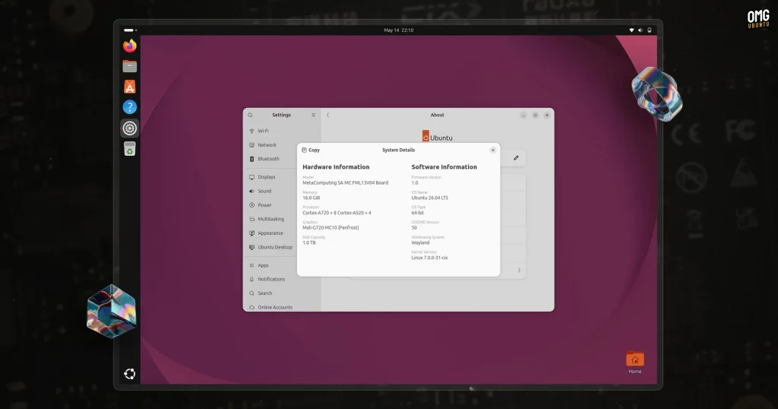This screenshot has height=409, width=778.
Task: Close the System Details dialog
Action: (x=492, y=150)
